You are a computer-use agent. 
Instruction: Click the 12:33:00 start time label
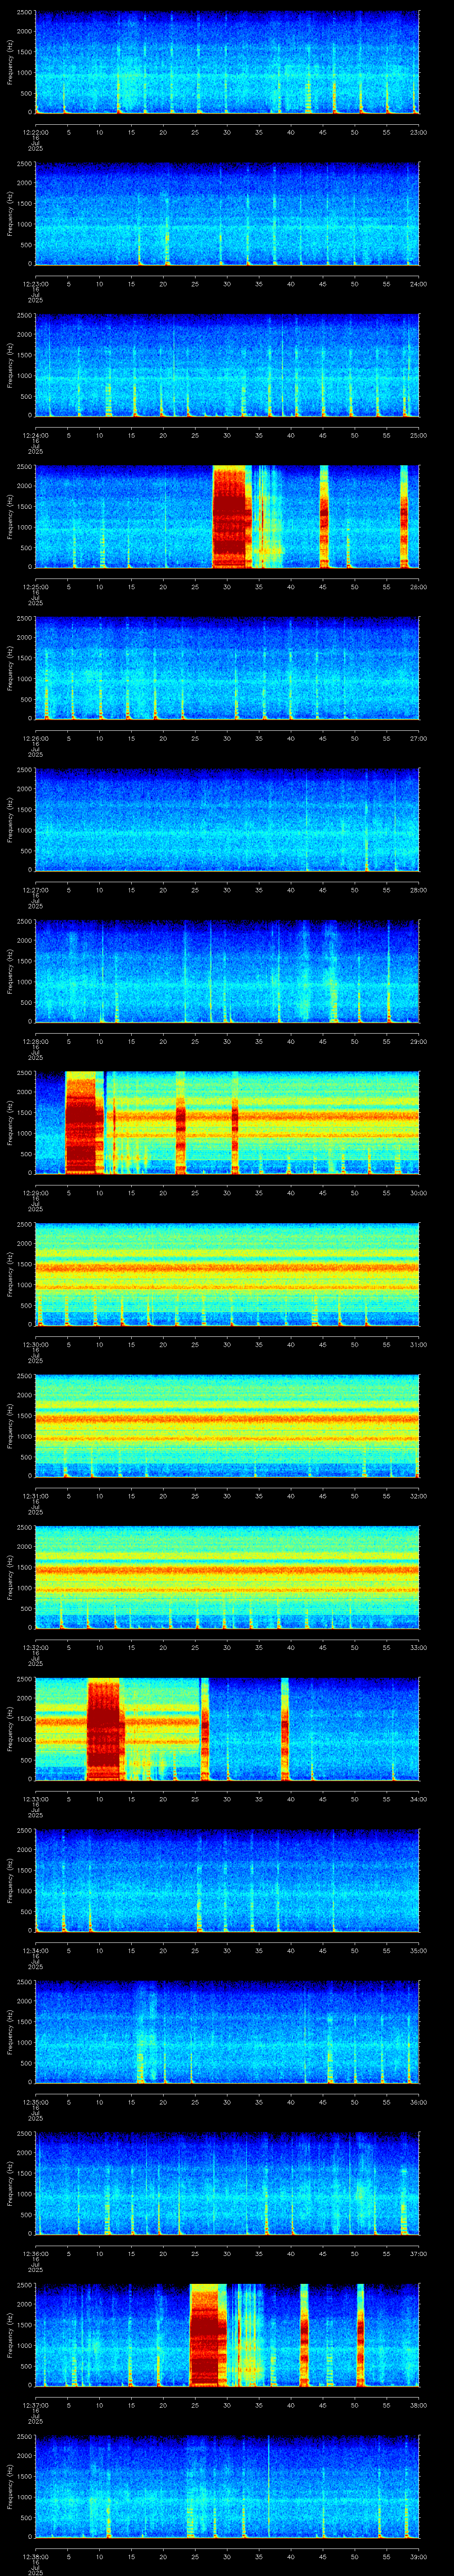coord(35,1799)
